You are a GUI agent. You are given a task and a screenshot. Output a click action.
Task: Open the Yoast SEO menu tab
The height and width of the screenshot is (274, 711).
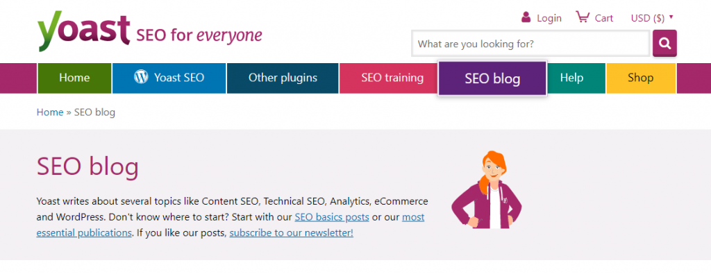coord(169,78)
